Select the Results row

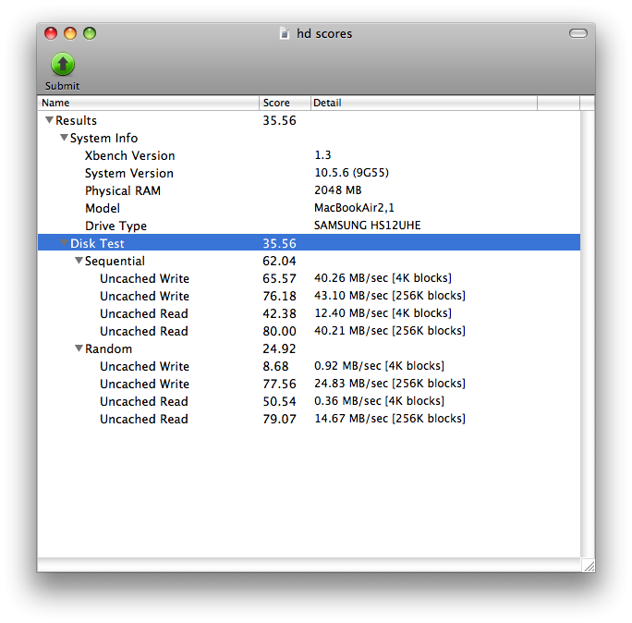tap(310, 120)
